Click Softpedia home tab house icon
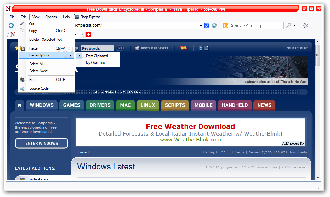This screenshot has width=330, height=197. 20,105
